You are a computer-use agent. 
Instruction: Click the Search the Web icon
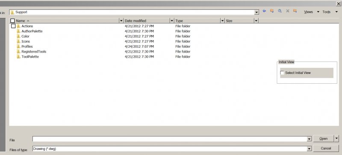[280, 11]
